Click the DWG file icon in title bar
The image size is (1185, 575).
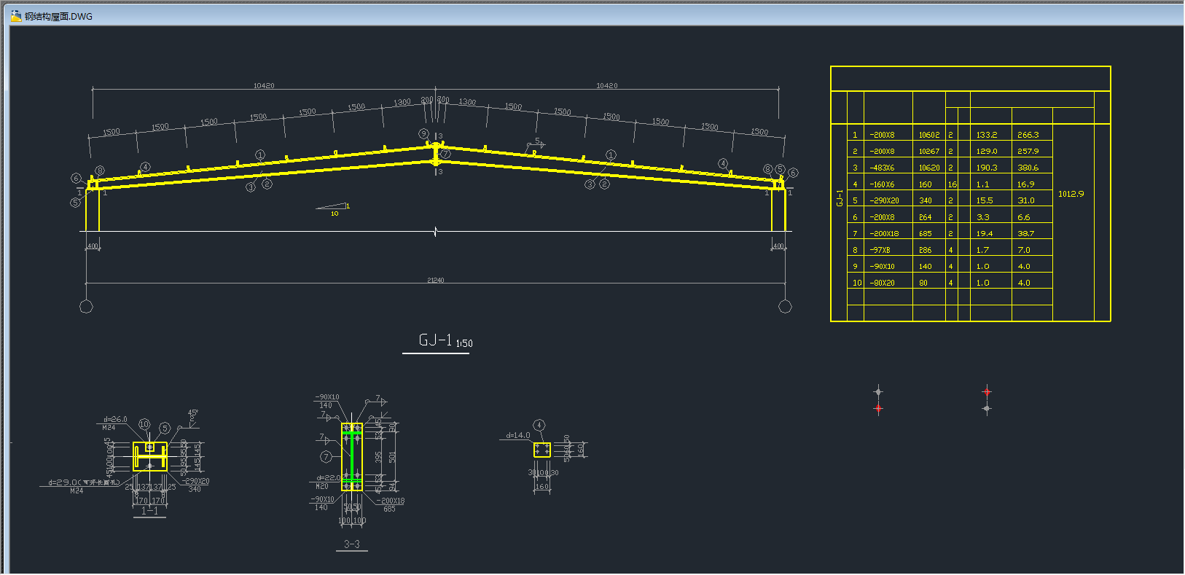(x=15, y=16)
